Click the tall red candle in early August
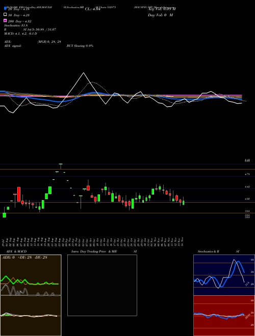The height and width of the screenshot is (336, 255). (x=19, y=194)
